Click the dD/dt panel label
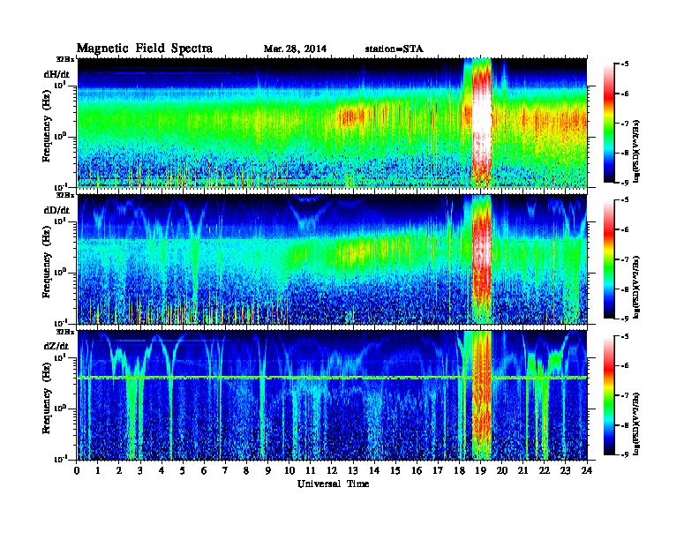699x540 pixels. [56, 210]
